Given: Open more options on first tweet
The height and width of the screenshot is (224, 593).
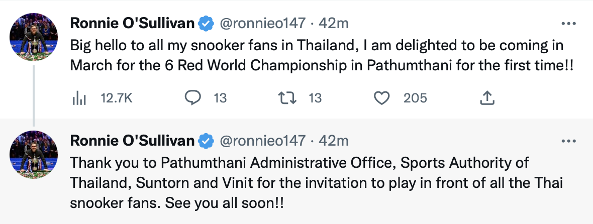Looking at the screenshot, I should (x=568, y=24).
